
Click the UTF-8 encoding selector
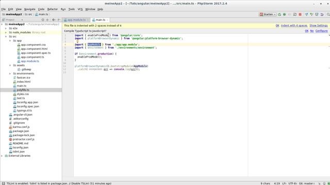tap(292, 183)
